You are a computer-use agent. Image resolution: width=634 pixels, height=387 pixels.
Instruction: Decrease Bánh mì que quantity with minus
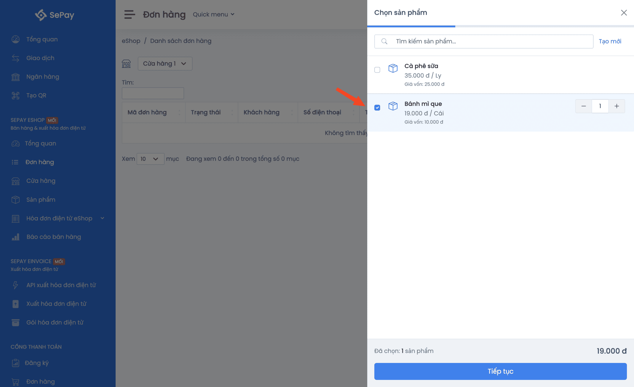point(583,106)
